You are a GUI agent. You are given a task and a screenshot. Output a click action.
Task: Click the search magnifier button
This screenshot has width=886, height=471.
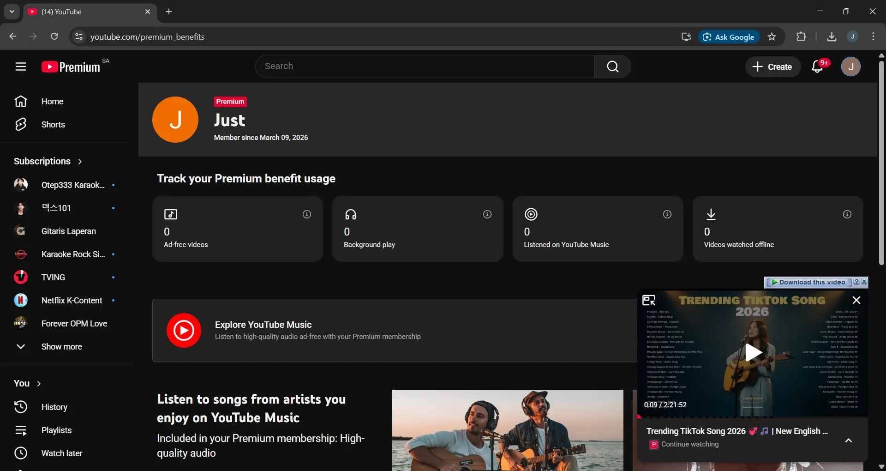coord(612,66)
